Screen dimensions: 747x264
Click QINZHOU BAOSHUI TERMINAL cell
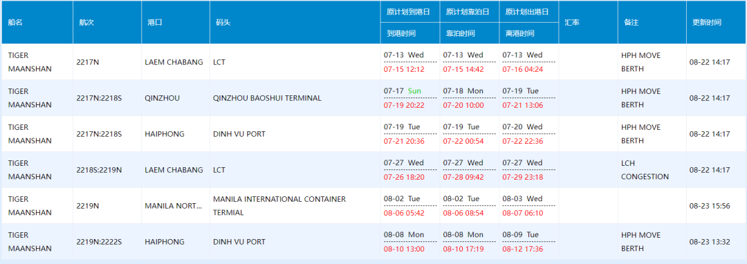[267, 98]
